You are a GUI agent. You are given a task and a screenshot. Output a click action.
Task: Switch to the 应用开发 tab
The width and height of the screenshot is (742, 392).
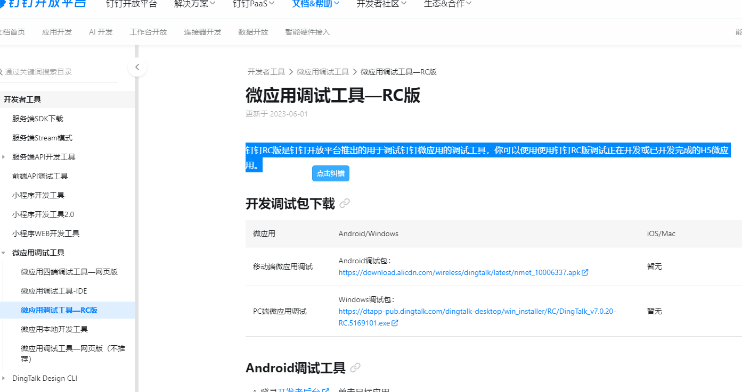[57, 32]
